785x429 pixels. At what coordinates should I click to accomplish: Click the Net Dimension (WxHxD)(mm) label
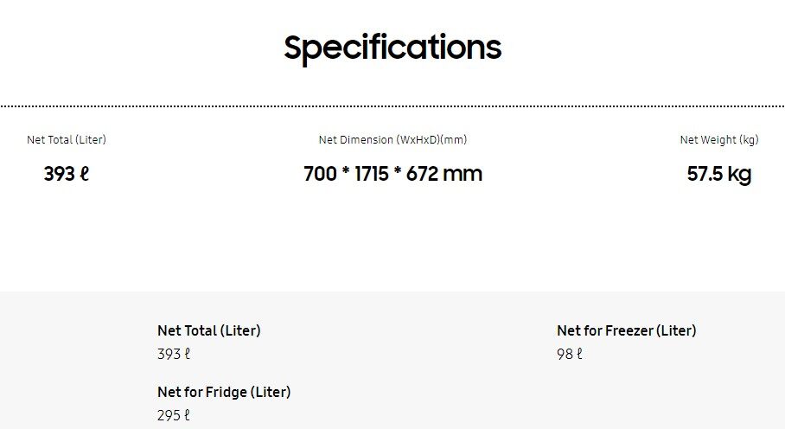(x=392, y=140)
